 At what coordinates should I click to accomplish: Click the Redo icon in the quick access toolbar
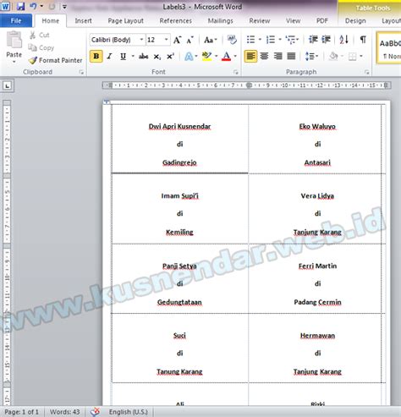click(52, 6)
